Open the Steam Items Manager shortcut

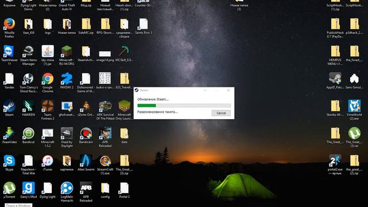point(28,51)
